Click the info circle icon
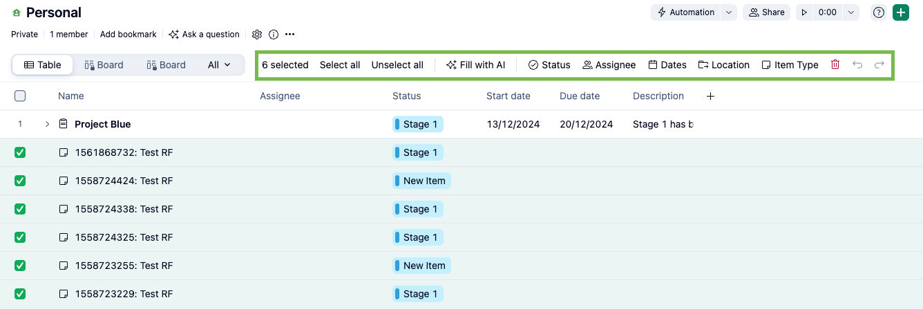Viewport: 923px width, 309px height. click(274, 34)
